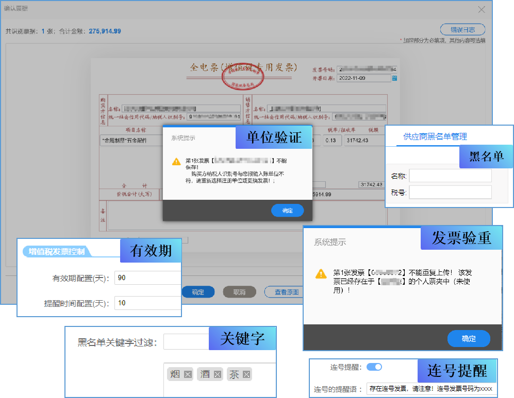Screen dimensions: 514x398
Task: Toggle the 连号提醒 switch
Action: 374,367
